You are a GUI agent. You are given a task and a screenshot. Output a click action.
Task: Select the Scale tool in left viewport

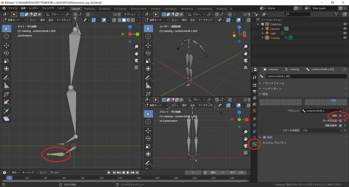click(x=6, y=61)
